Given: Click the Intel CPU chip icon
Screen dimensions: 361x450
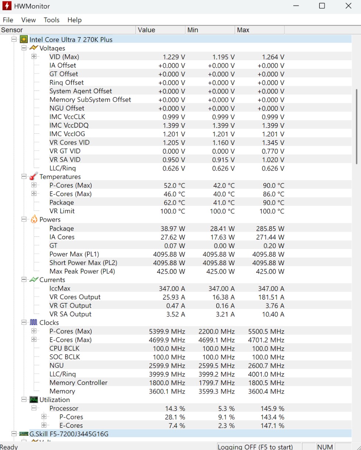Looking at the screenshot, I should [x=24, y=39].
